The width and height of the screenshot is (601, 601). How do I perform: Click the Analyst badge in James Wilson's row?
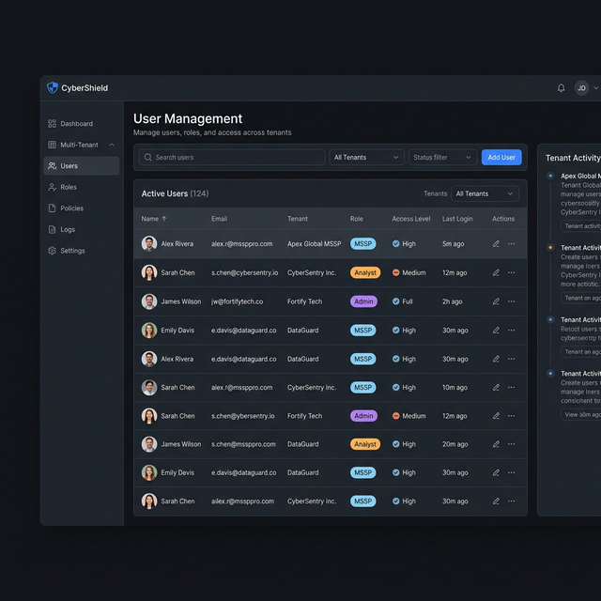click(x=365, y=444)
